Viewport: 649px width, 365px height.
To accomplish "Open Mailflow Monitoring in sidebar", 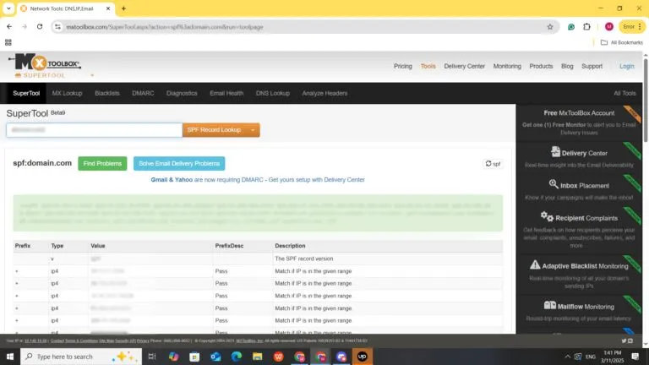I will 579,306.
